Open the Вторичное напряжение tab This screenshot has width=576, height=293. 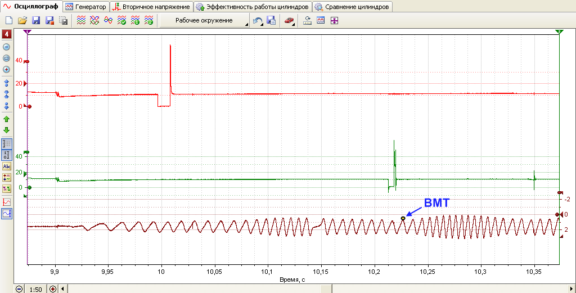point(152,7)
